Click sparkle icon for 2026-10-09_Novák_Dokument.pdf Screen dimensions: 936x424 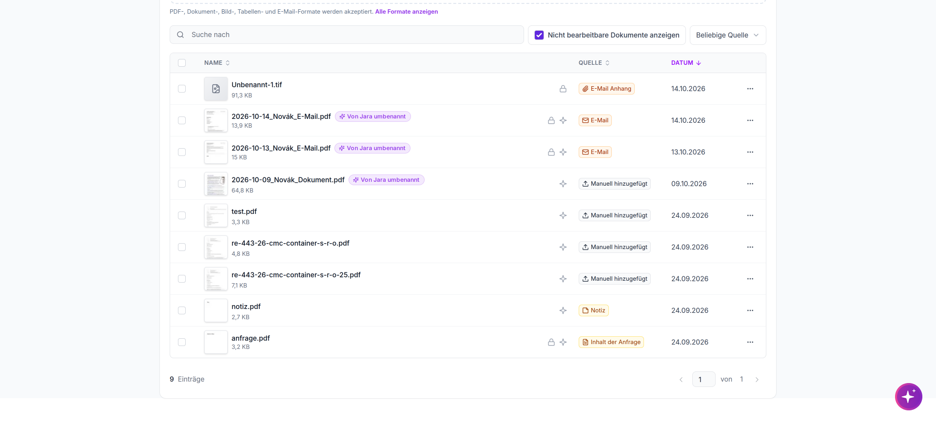(x=563, y=184)
